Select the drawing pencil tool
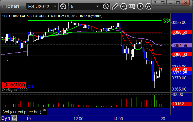The width and height of the screenshot is (193, 122). click(x=115, y=6)
